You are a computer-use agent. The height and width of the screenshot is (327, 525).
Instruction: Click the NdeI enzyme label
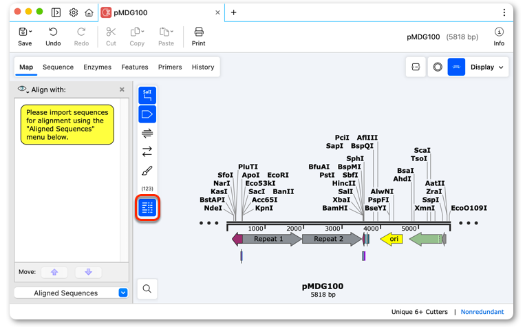pos(213,208)
